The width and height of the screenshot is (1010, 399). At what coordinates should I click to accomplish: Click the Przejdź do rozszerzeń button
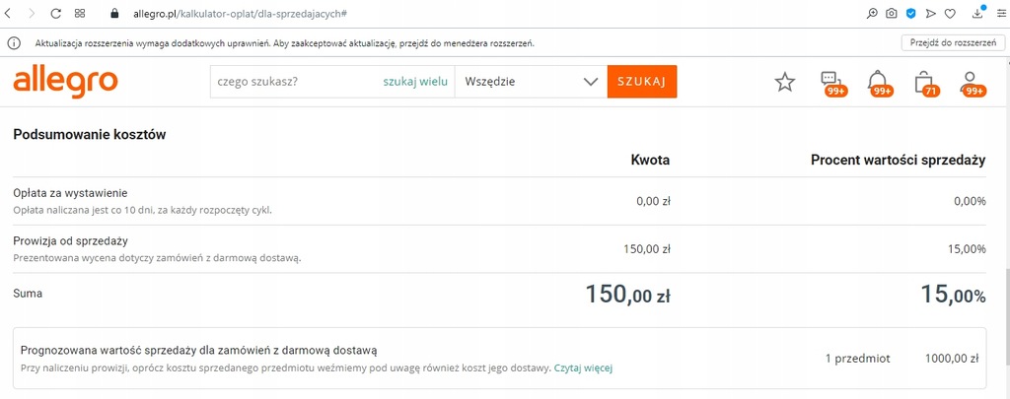(x=953, y=43)
